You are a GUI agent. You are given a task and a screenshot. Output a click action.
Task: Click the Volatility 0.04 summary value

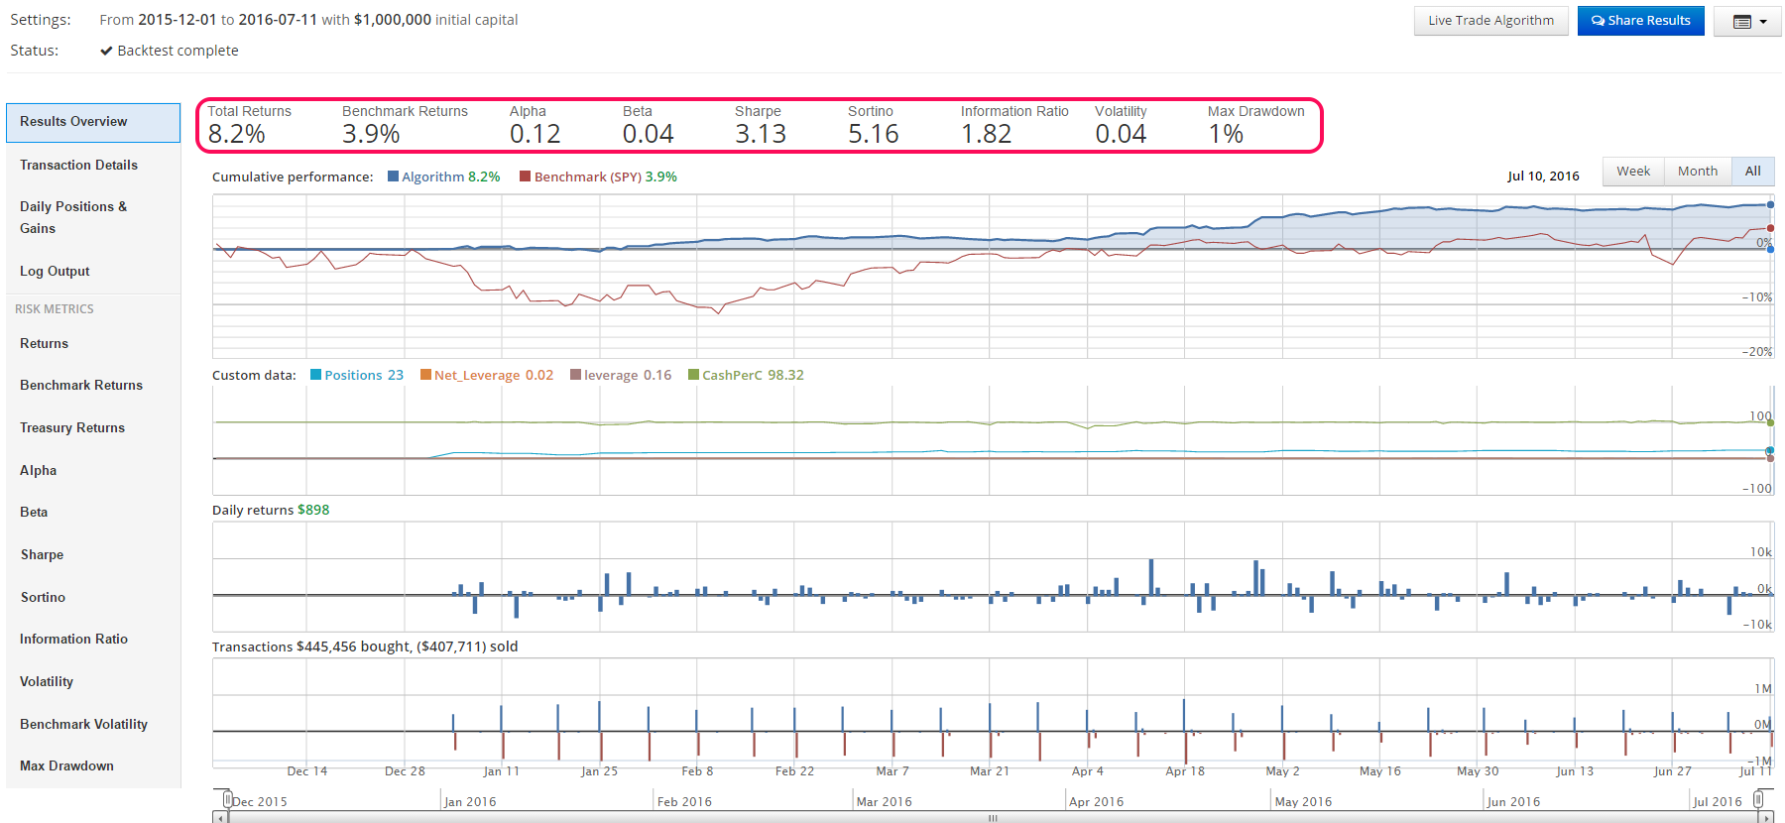tap(1121, 134)
